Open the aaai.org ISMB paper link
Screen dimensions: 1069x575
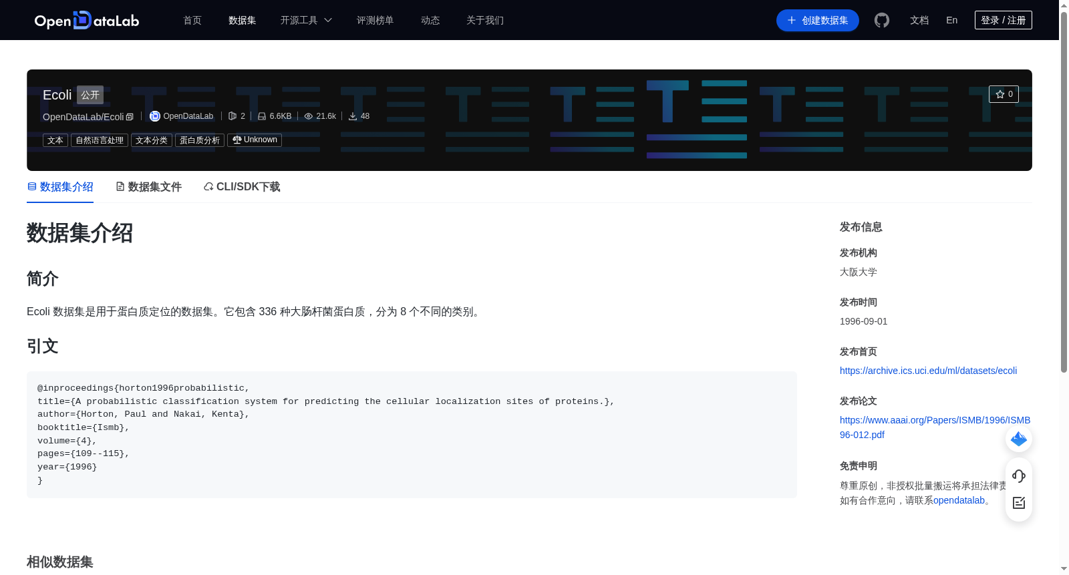click(x=935, y=427)
